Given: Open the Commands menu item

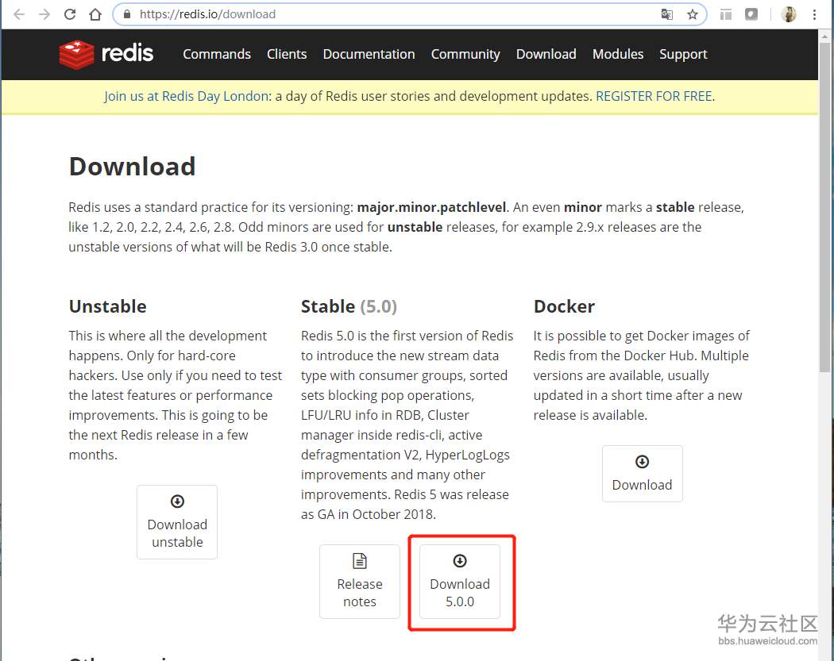Looking at the screenshot, I should tap(217, 54).
